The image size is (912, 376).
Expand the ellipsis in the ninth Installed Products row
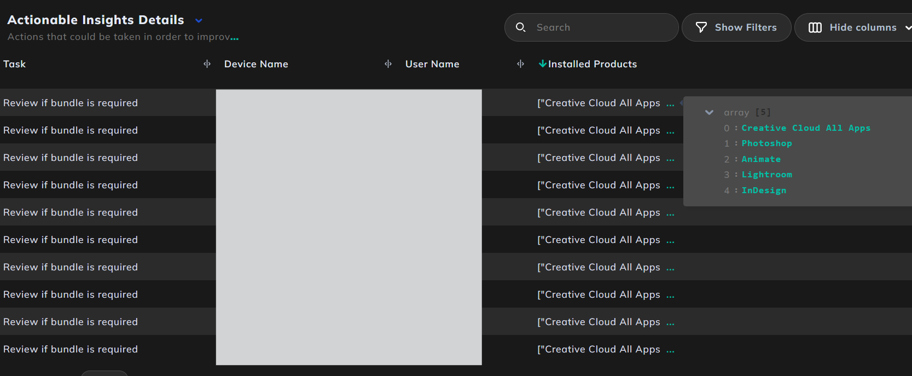pos(670,323)
